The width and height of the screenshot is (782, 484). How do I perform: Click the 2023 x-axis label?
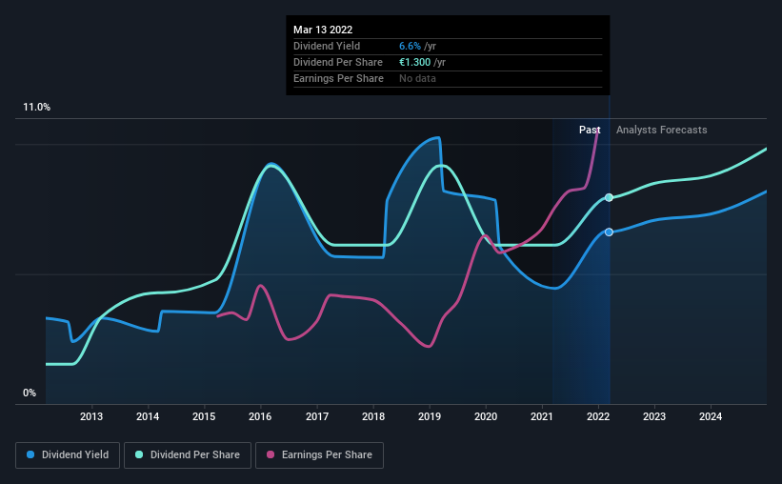654,416
